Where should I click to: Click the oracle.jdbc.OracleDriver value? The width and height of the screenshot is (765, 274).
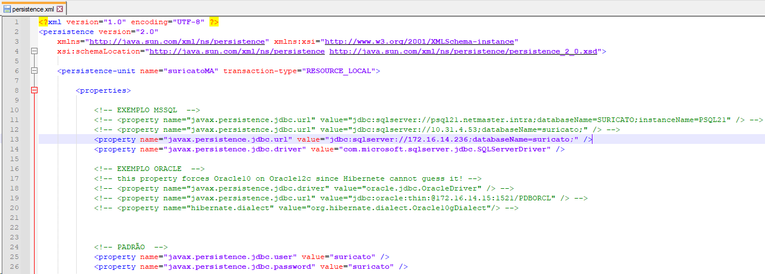coord(422,188)
